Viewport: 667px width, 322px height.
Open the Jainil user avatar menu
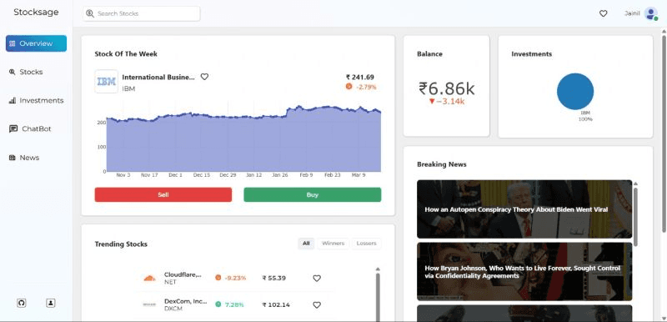click(651, 13)
